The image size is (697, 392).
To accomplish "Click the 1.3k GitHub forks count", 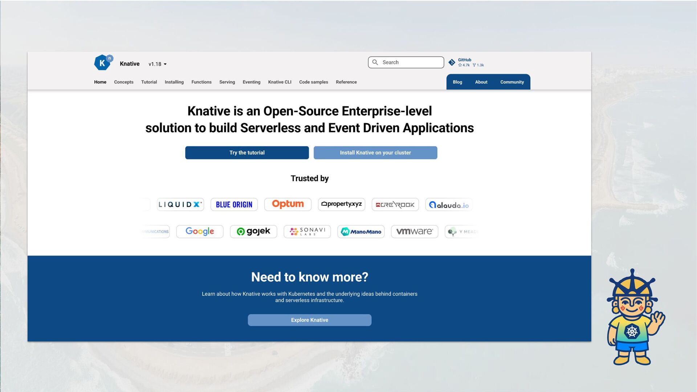I will coord(478,65).
